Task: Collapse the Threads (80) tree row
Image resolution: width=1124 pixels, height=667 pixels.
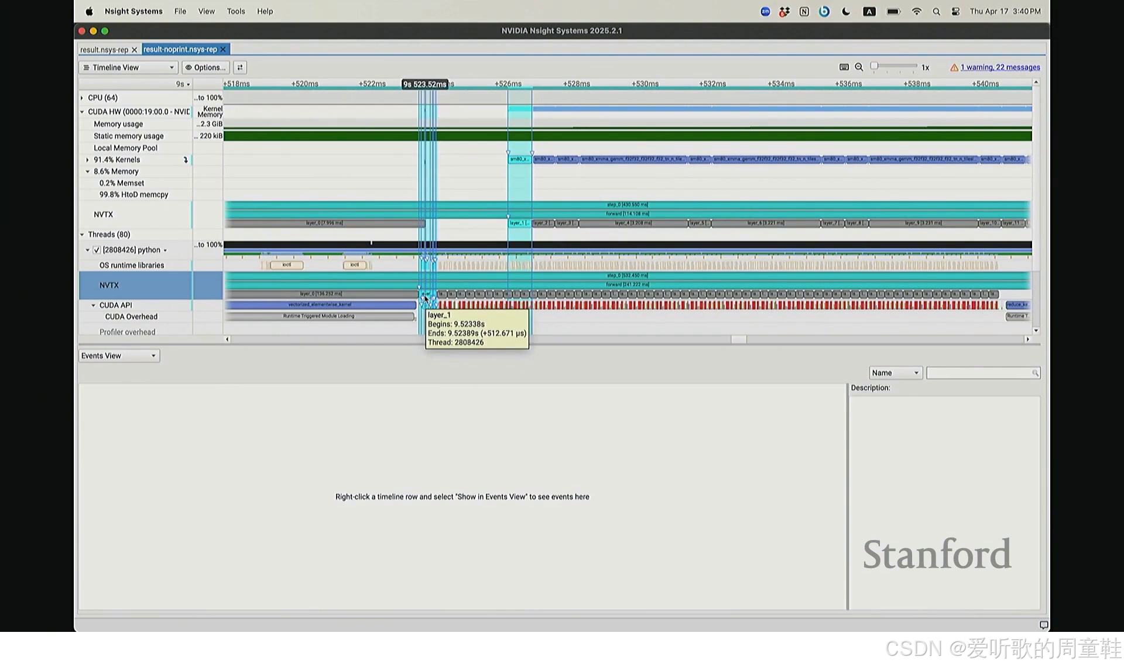Action: 82,235
